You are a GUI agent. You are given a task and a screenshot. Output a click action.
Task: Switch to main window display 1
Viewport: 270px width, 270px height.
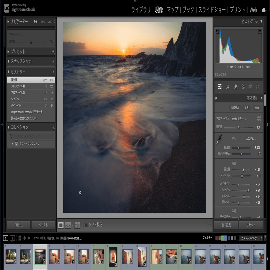pyautogui.click(x=5, y=238)
